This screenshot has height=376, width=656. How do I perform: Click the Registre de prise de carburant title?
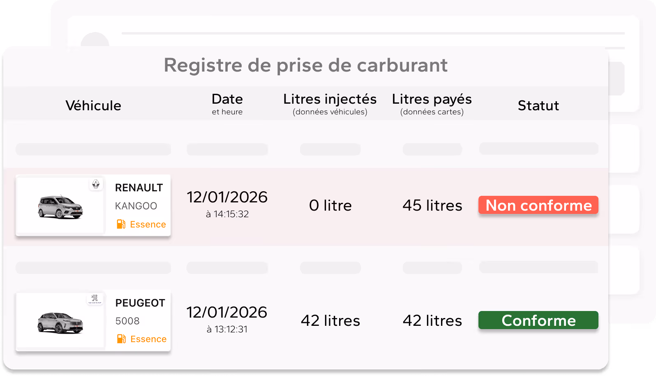[306, 65]
